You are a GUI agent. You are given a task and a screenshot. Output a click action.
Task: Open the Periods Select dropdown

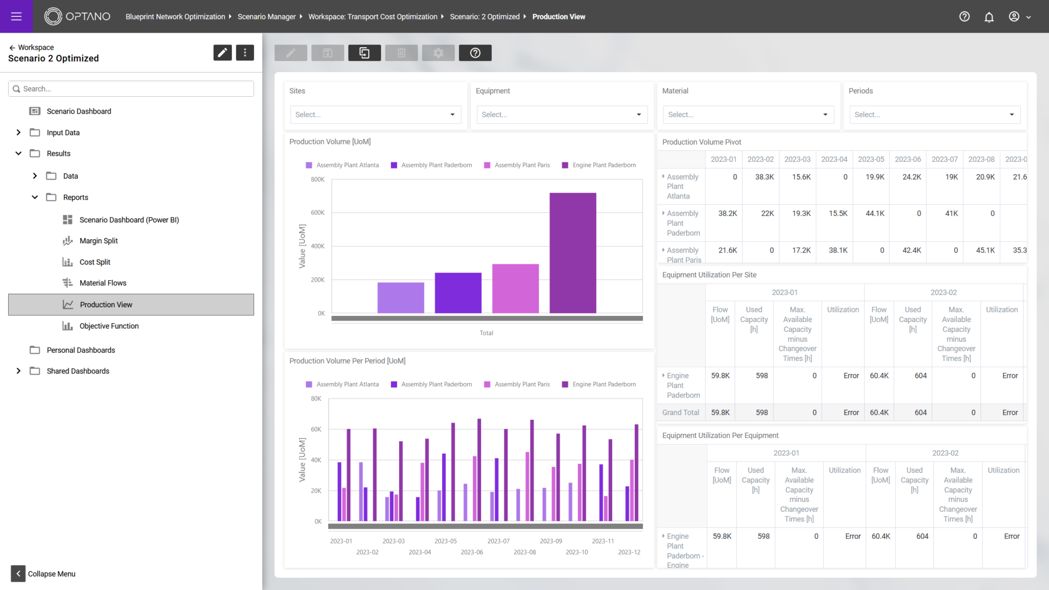(934, 114)
